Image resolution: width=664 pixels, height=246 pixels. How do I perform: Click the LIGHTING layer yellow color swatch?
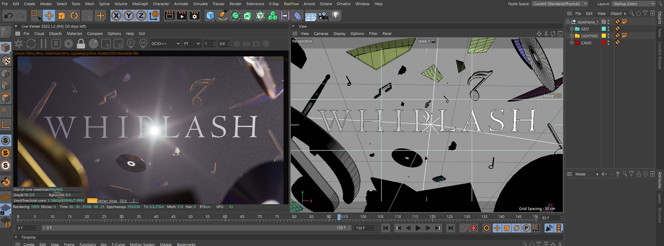click(604, 36)
